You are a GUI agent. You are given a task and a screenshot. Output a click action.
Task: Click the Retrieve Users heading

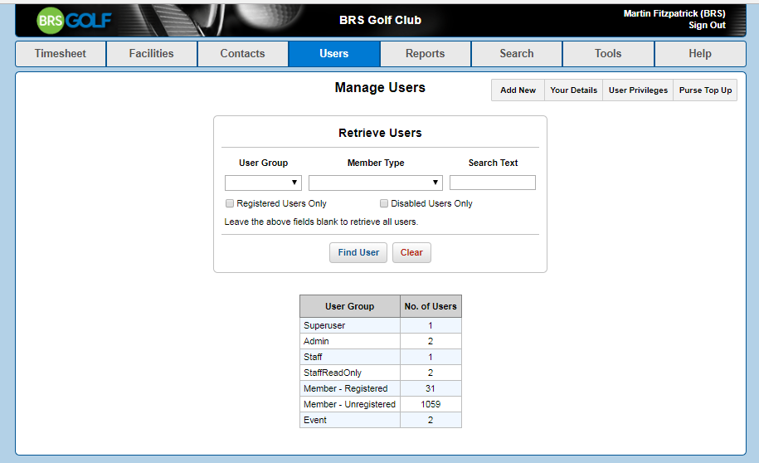click(380, 133)
